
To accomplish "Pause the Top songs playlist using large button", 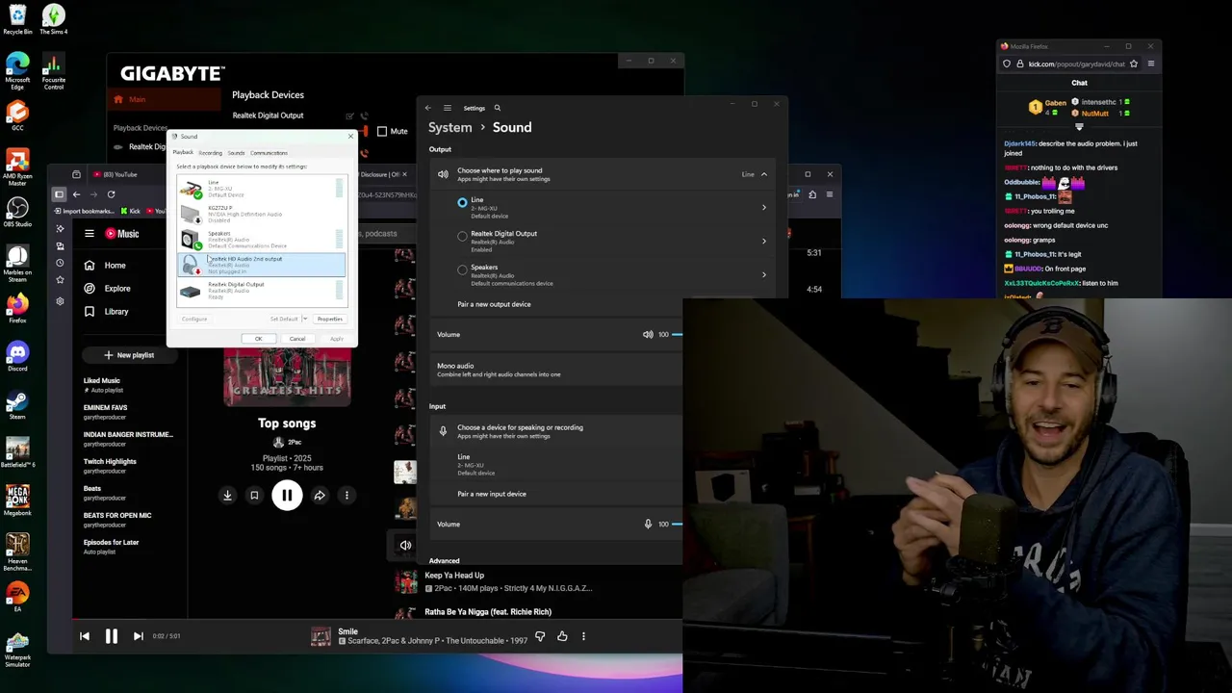I will pyautogui.click(x=287, y=496).
